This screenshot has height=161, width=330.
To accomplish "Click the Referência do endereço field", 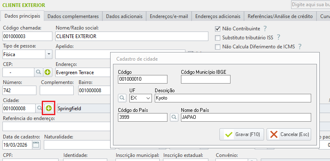I will [57, 127].
